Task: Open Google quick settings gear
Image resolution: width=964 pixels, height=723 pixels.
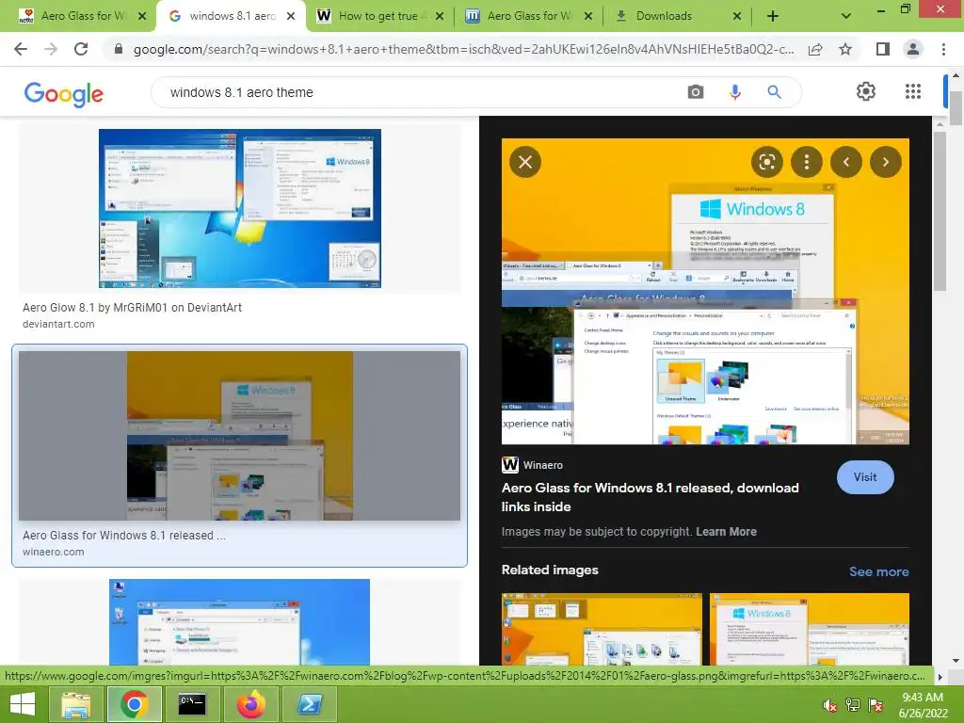Action: [866, 91]
